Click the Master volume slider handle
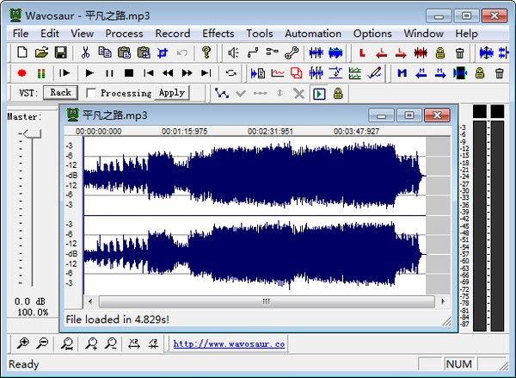This screenshot has width=516, height=378. click(x=31, y=133)
